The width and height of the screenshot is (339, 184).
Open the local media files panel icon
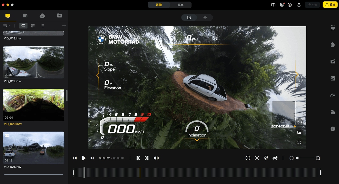click(x=8, y=16)
